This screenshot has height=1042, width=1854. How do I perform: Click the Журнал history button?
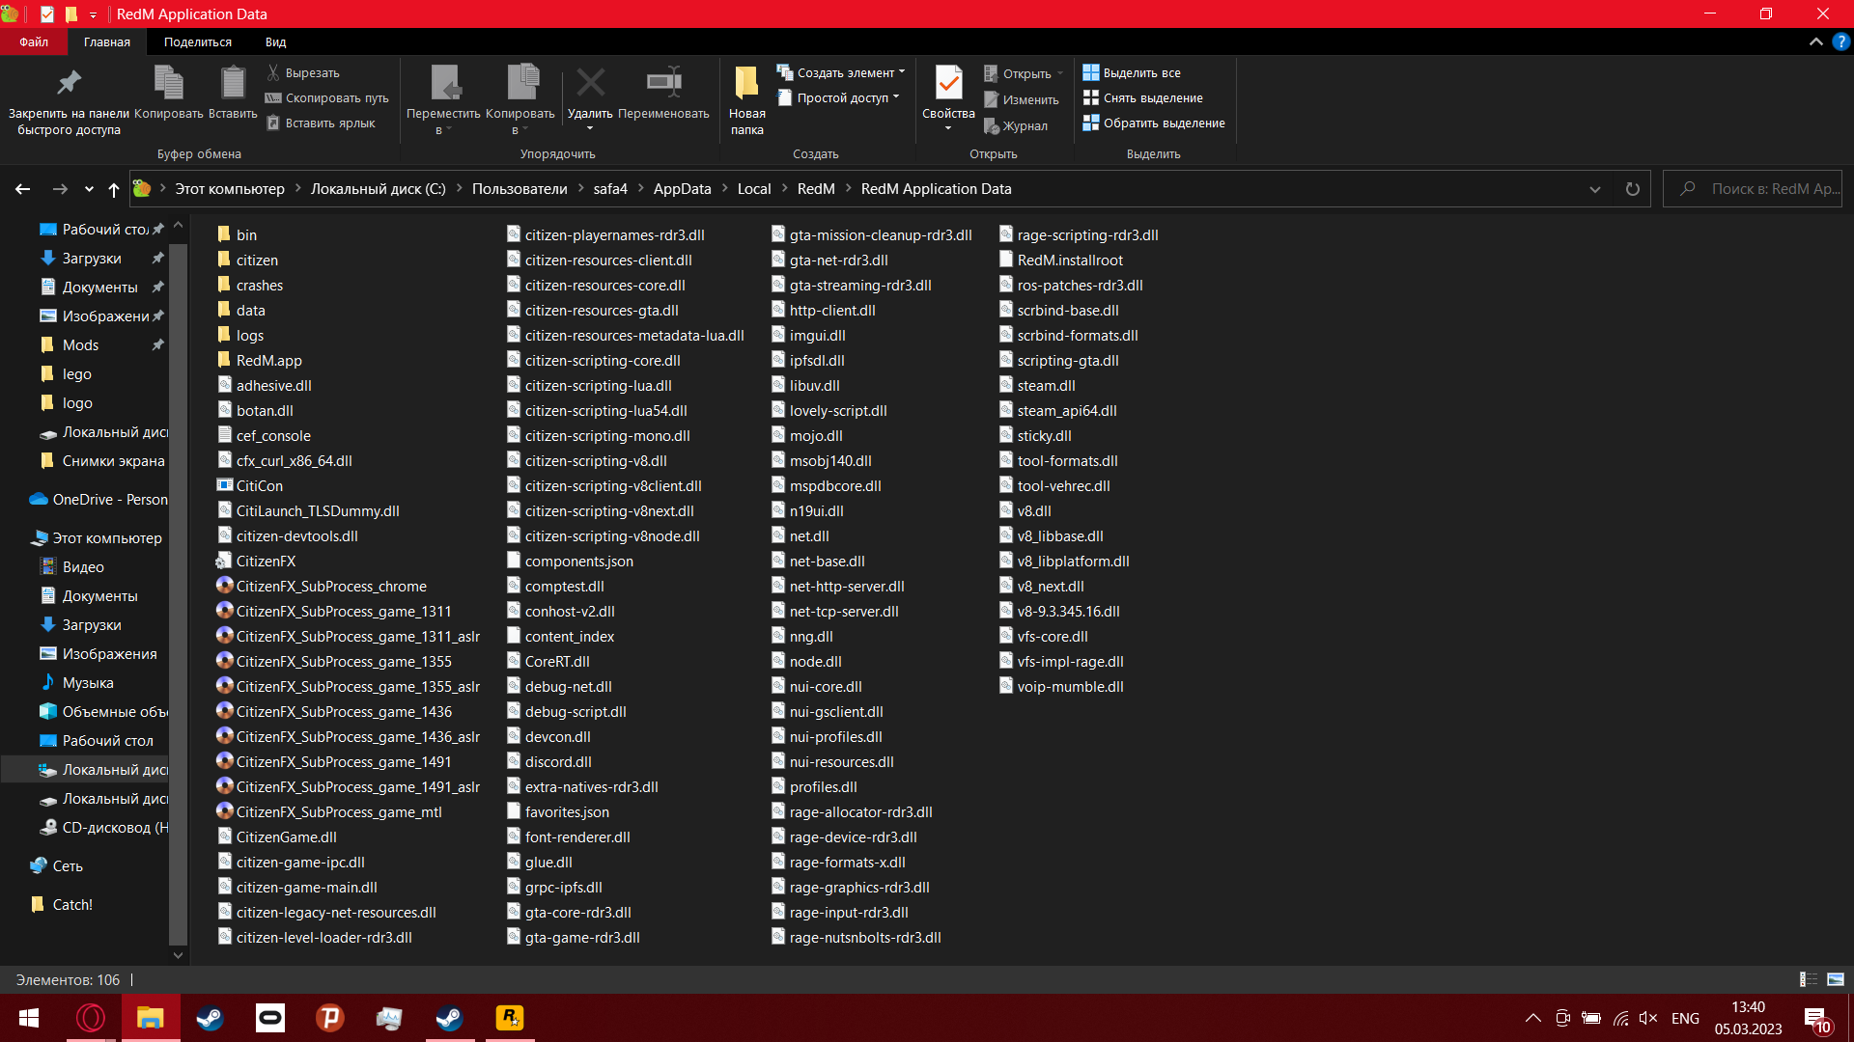point(1016,125)
